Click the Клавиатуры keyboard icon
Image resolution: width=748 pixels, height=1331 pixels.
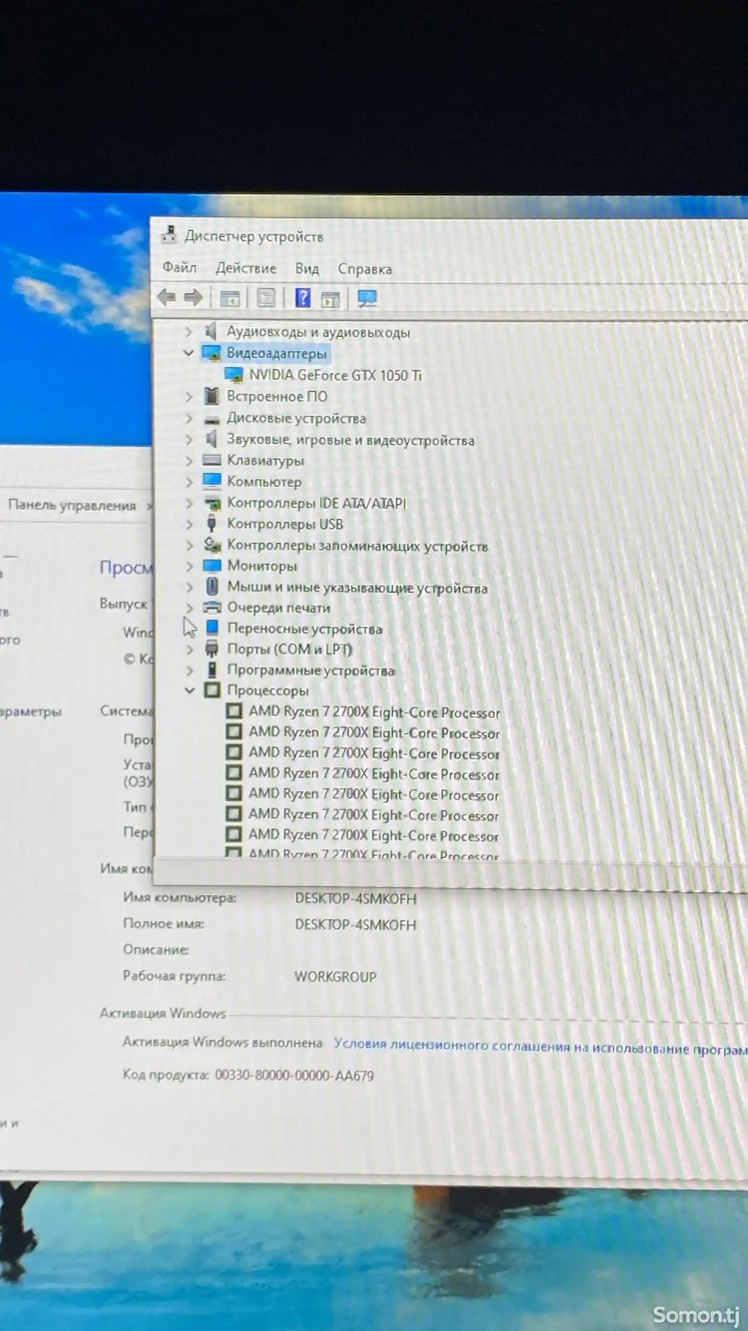coord(212,460)
